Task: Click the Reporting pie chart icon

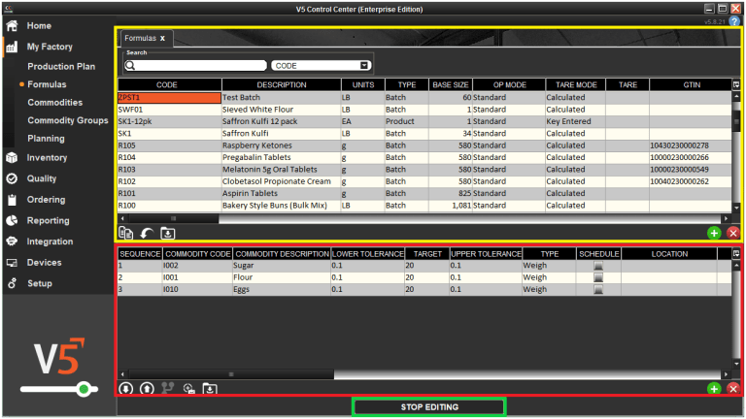Action: click(x=12, y=220)
